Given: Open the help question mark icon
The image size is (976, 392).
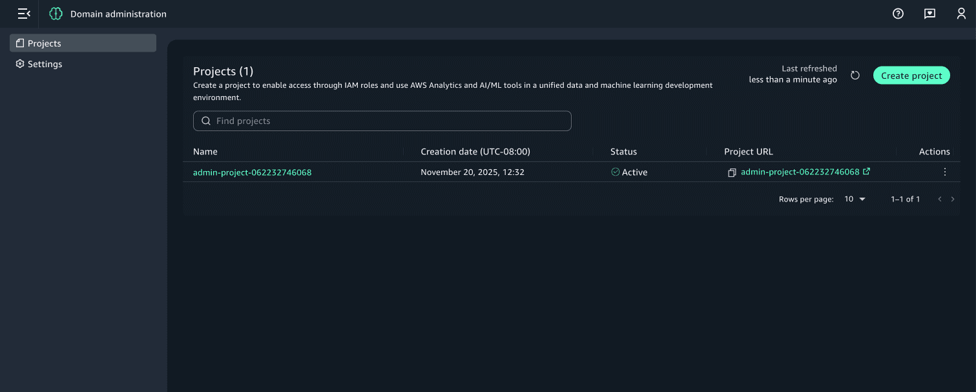Looking at the screenshot, I should tap(898, 14).
